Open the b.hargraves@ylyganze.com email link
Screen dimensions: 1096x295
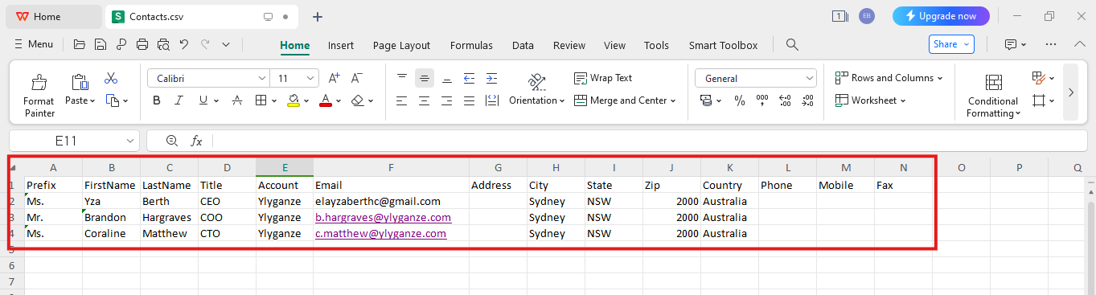[383, 217]
